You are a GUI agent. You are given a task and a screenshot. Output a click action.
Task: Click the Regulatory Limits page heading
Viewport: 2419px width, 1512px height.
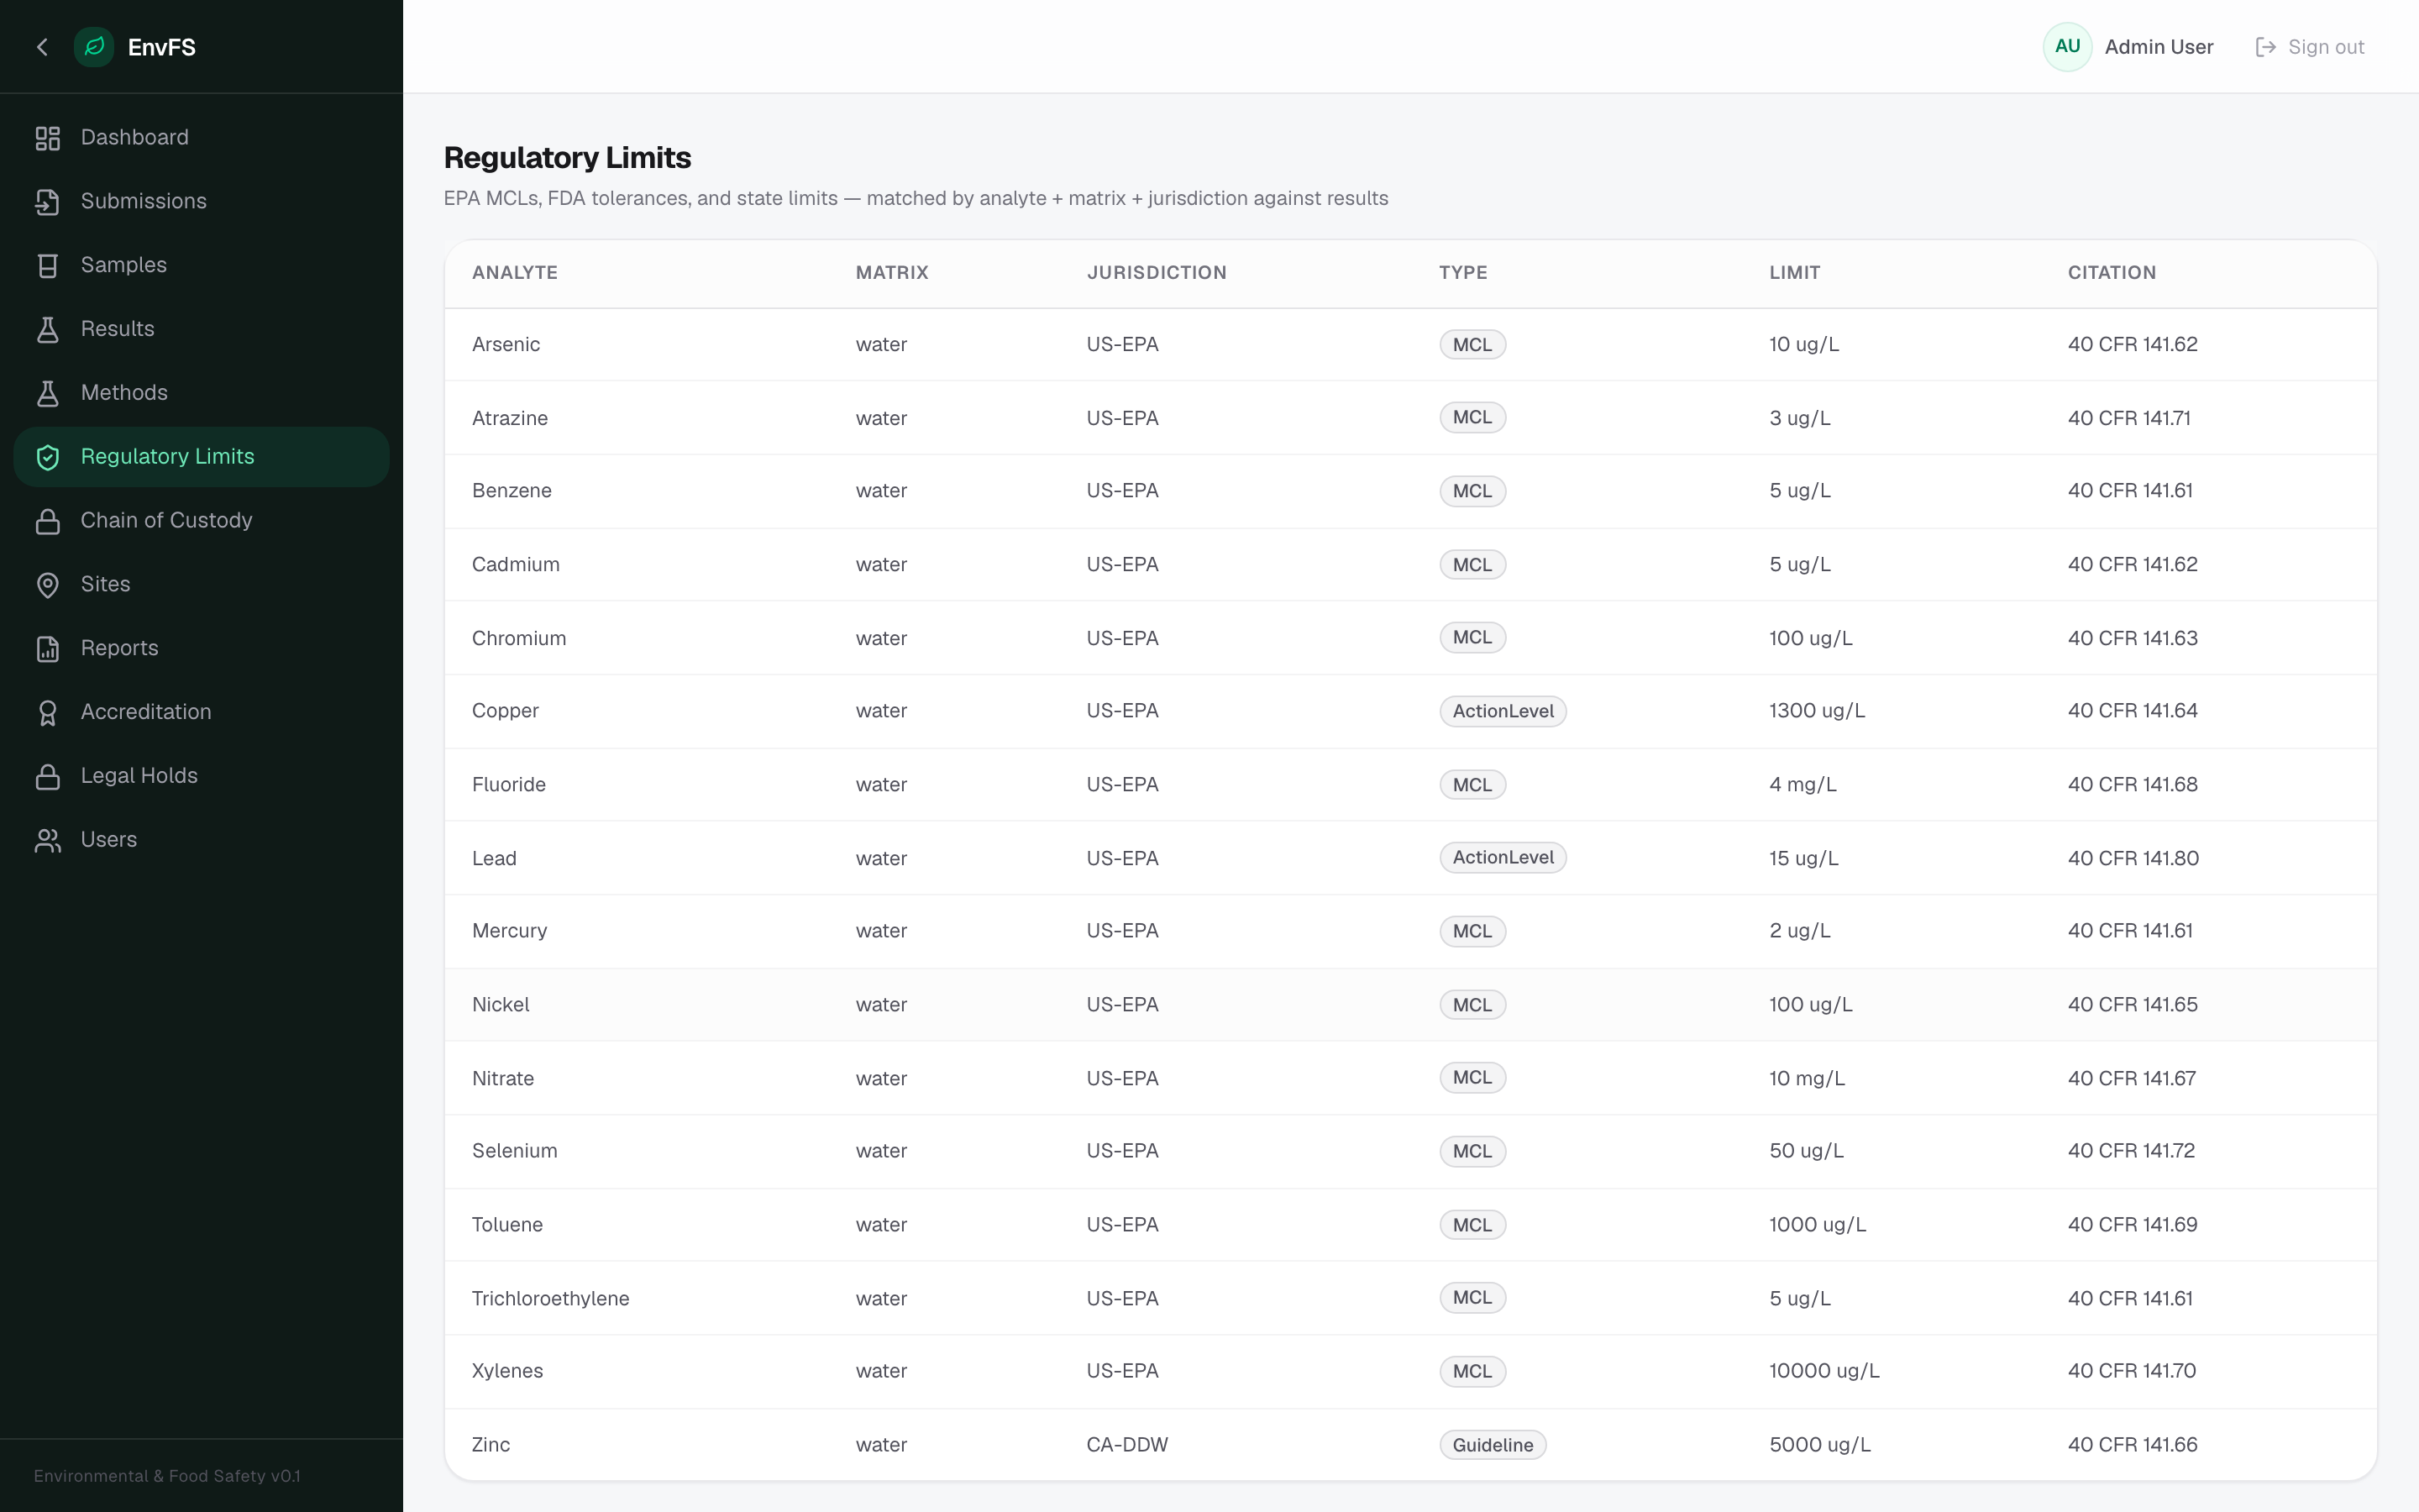[567, 158]
